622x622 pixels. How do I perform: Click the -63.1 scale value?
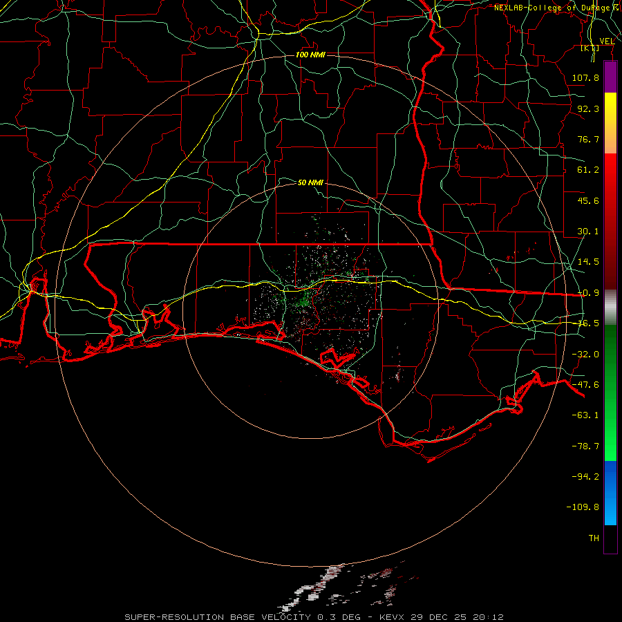click(585, 415)
